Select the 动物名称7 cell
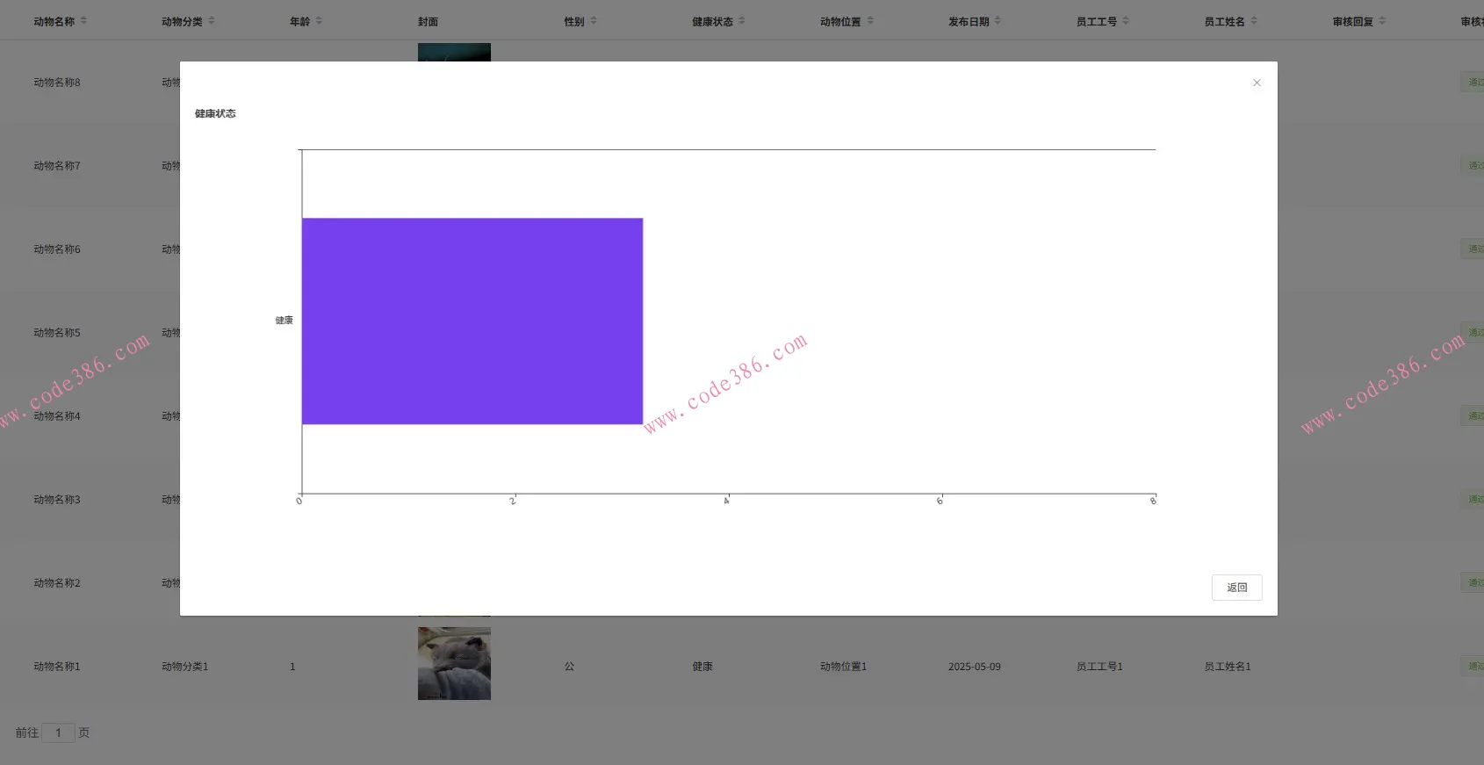Viewport: 1484px width, 765px height. click(x=57, y=166)
